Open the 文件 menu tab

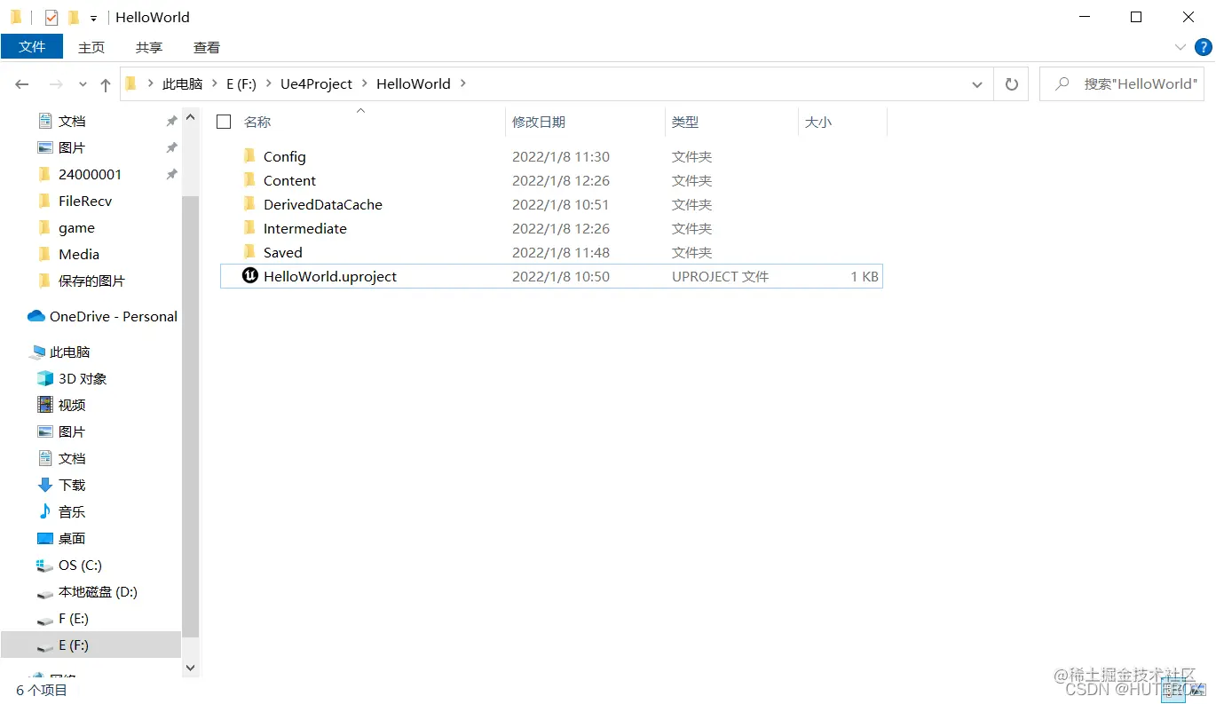(x=32, y=47)
